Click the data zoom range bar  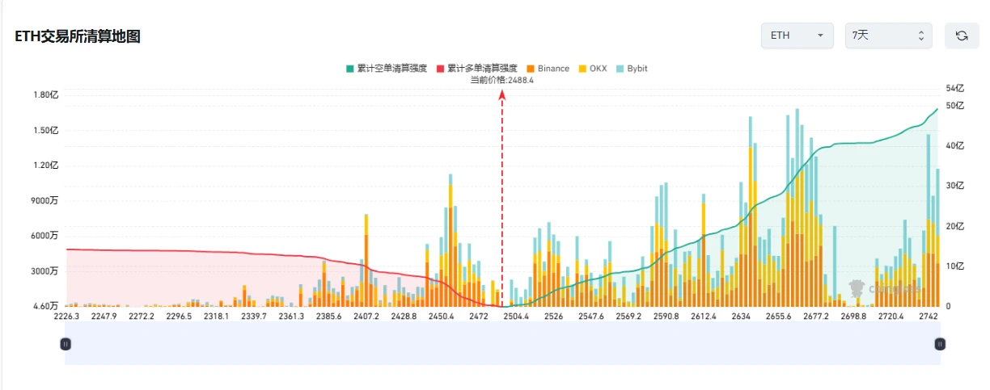[502, 344]
